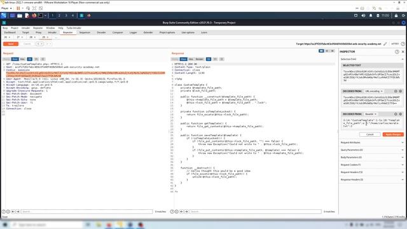Screen dimensions: 407x229
Task: Click Apply changes in Inspector
Action: 393,134
